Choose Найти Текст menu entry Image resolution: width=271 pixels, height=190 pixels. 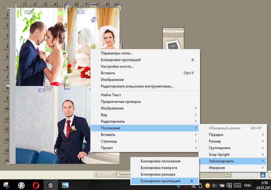click(x=145, y=95)
